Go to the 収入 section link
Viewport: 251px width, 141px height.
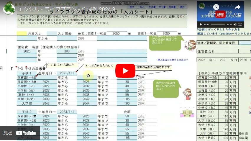(142, 7)
